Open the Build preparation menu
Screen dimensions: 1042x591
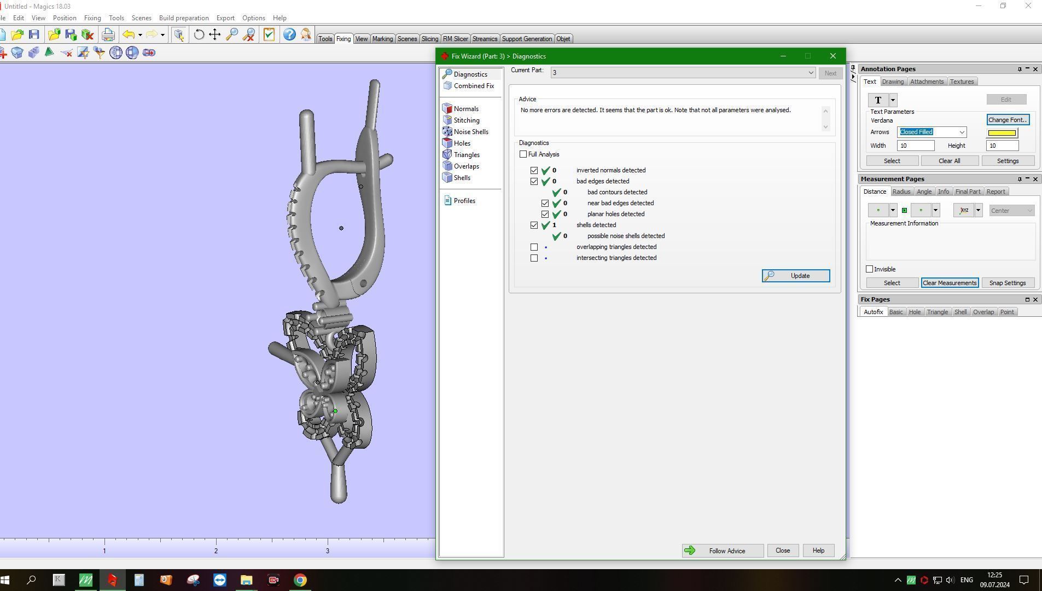pyautogui.click(x=184, y=18)
